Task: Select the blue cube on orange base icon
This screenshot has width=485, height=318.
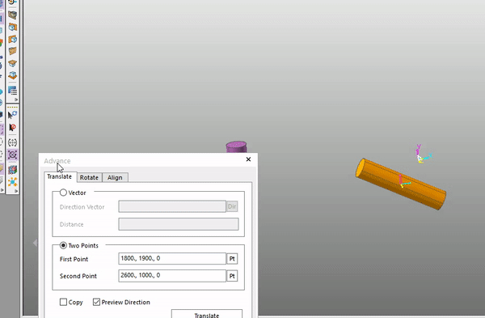Action: pyautogui.click(x=12, y=75)
